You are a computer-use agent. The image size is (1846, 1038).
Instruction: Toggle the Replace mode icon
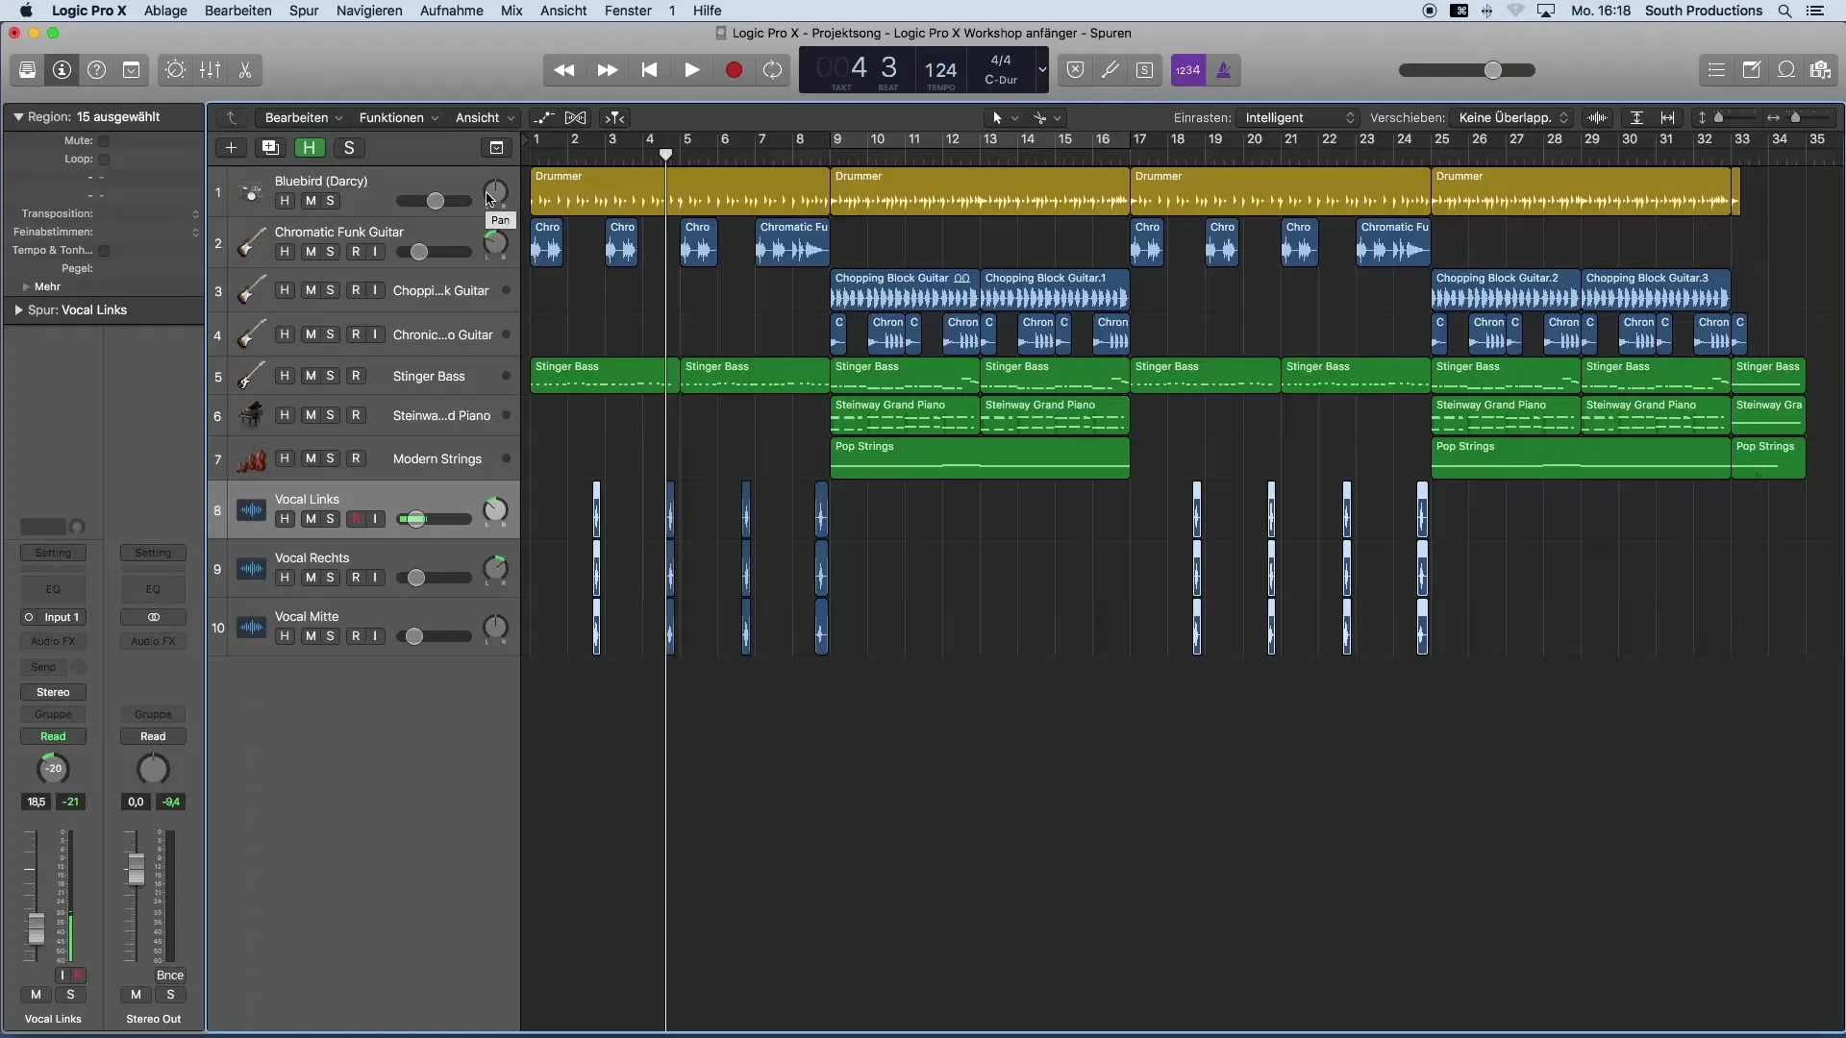[x=1076, y=70]
